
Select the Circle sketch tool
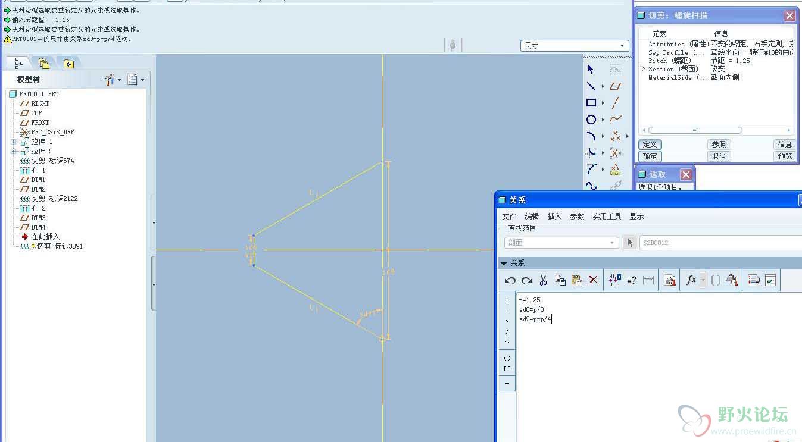coord(591,120)
